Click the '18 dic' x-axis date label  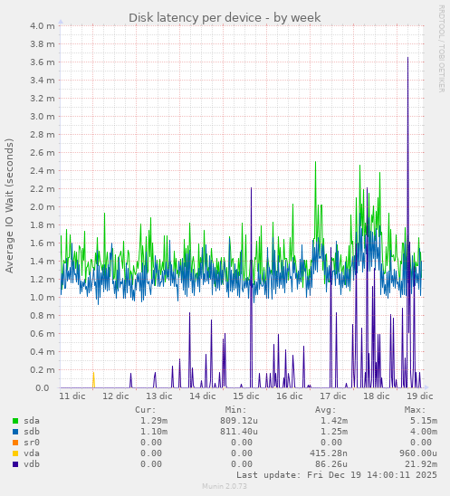click(377, 396)
